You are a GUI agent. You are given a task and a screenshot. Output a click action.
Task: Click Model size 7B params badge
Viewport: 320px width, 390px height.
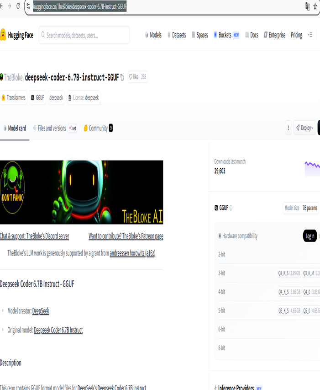click(301, 208)
